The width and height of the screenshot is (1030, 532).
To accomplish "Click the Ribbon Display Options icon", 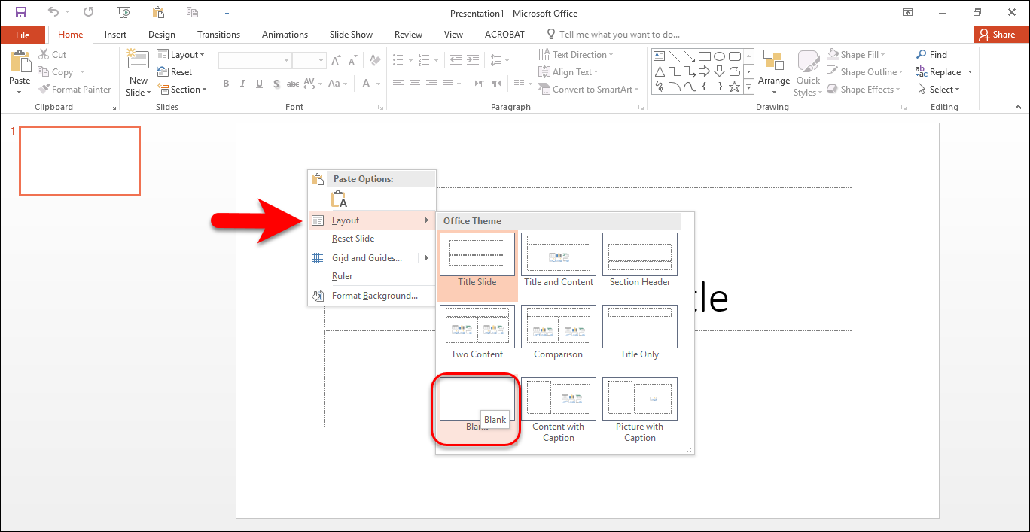I will coord(908,12).
